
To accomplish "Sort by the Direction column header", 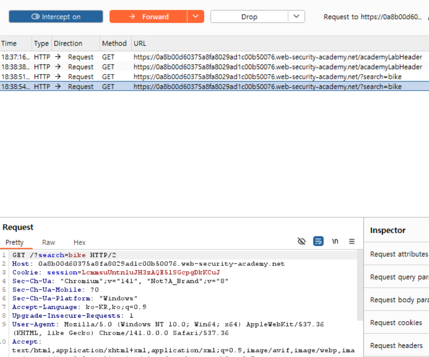I will pos(76,43).
